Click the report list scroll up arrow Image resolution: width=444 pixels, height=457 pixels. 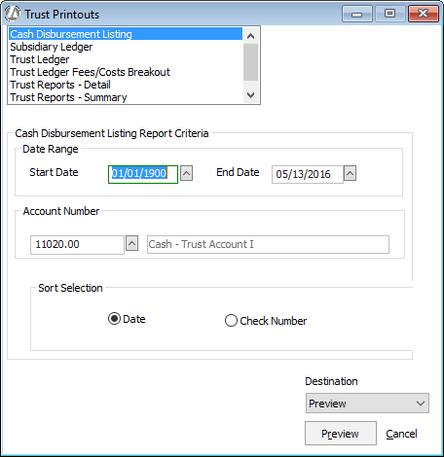(250, 36)
